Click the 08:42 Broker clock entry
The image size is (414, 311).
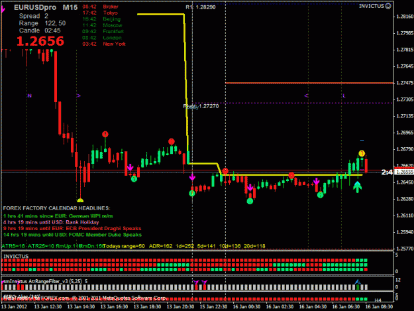[100, 7]
